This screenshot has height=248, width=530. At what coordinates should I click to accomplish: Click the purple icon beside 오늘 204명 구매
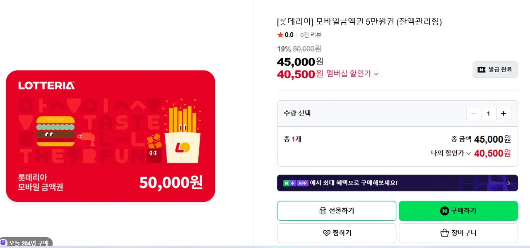pos(4,243)
